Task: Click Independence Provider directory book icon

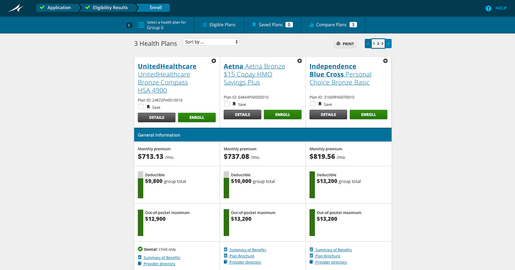Action: point(312,262)
